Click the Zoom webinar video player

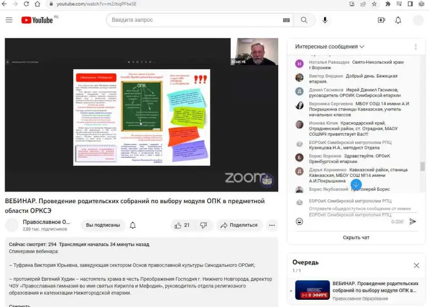(x=141, y=115)
